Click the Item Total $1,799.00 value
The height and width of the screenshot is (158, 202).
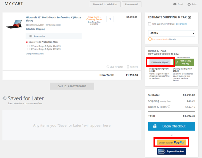[132, 75]
